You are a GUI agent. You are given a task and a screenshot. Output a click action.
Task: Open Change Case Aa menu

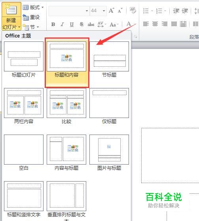click(114, 24)
